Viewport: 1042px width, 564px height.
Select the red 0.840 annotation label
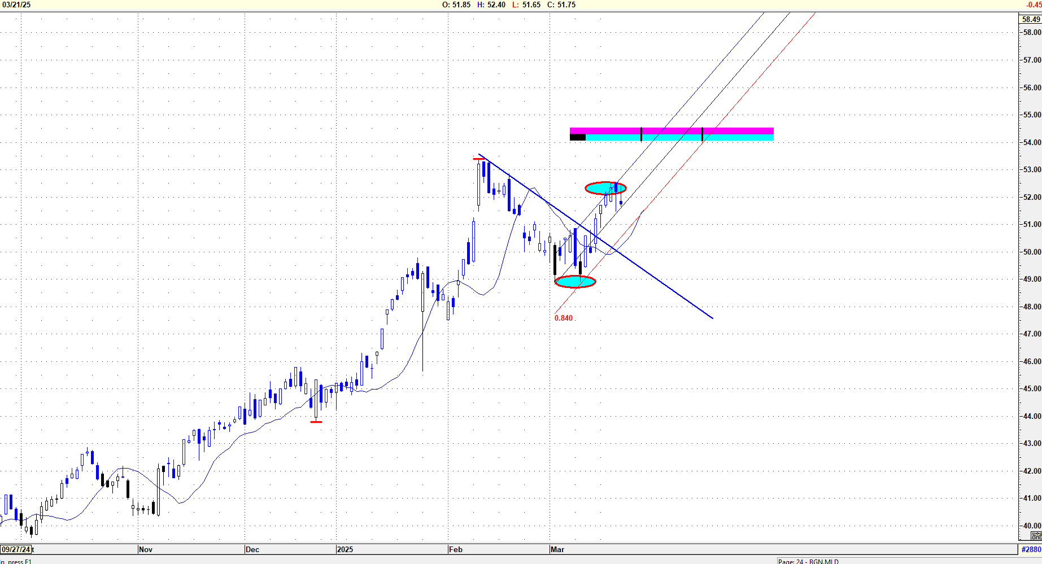coord(564,318)
